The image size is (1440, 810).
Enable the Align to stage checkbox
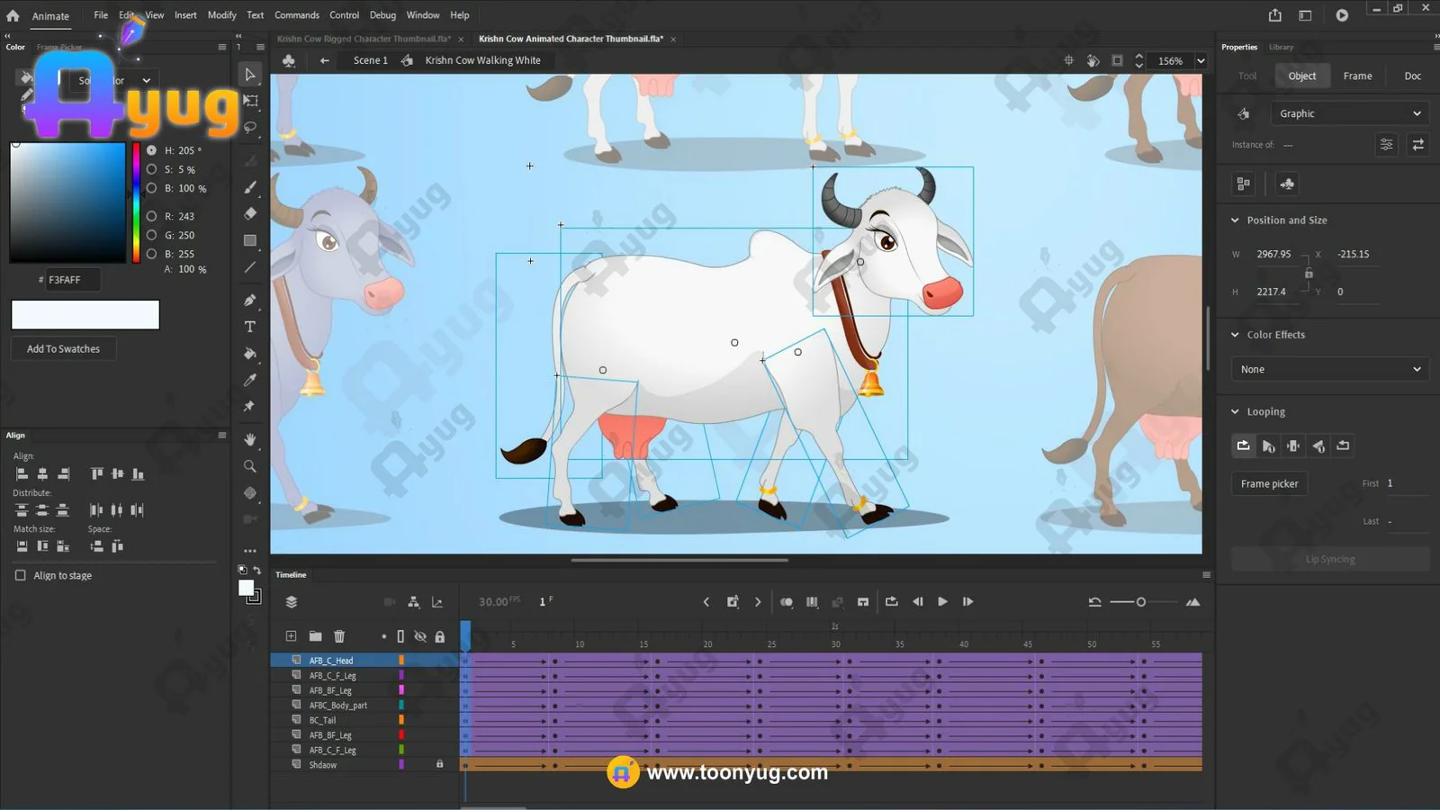coord(21,575)
